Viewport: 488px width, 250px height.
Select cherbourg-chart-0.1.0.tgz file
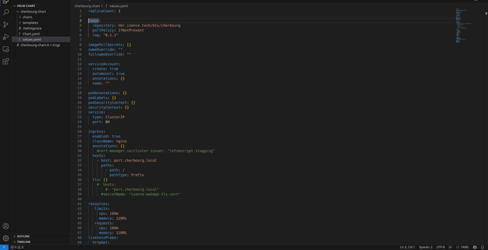pyautogui.click(x=40, y=45)
